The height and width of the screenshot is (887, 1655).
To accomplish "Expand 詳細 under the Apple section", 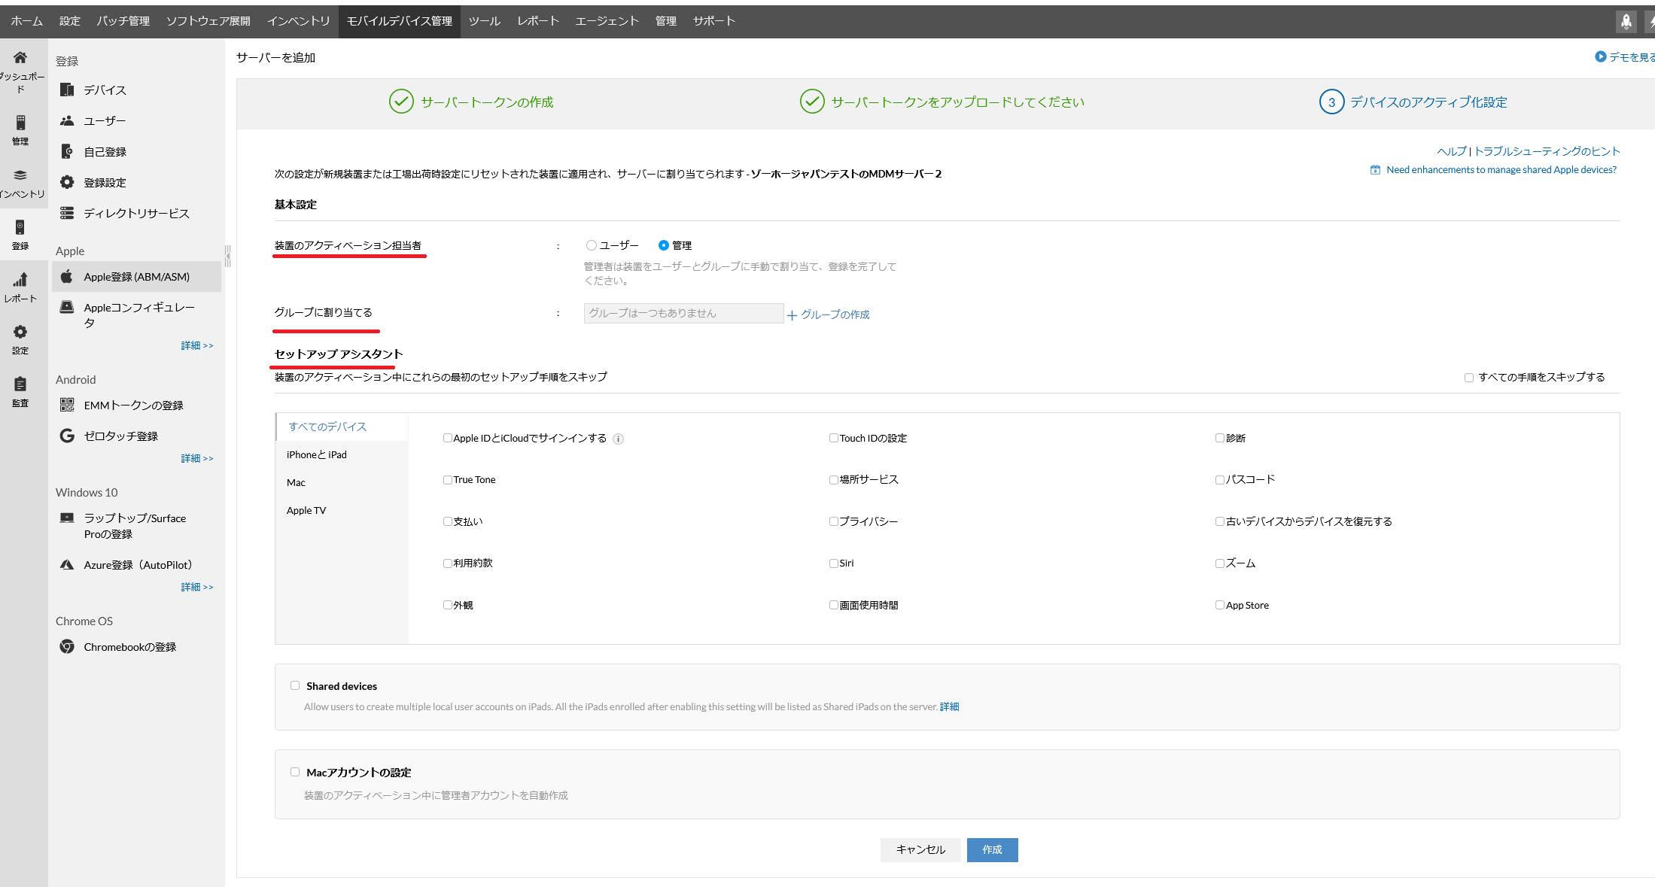I will coord(197,345).
